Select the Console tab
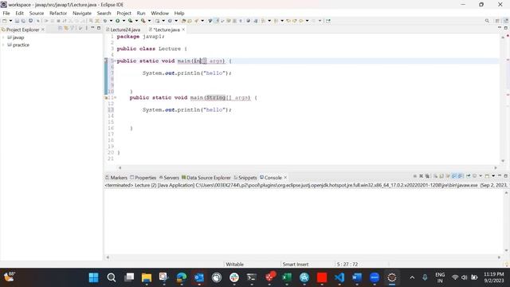Screen dimensions: 510x287 271,178
